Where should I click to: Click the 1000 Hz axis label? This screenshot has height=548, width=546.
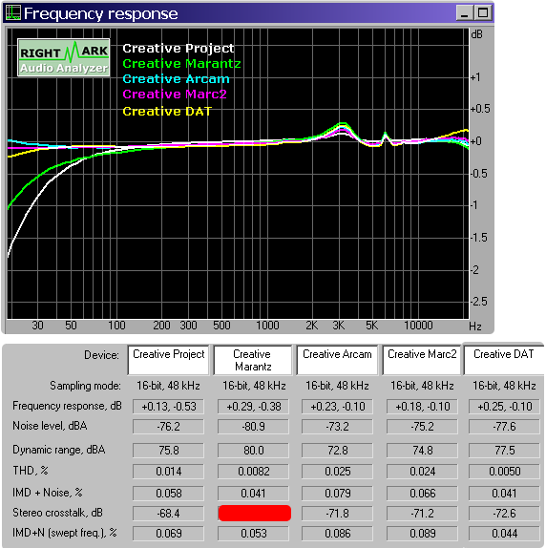pyautogui.click(x=267, y=326)
